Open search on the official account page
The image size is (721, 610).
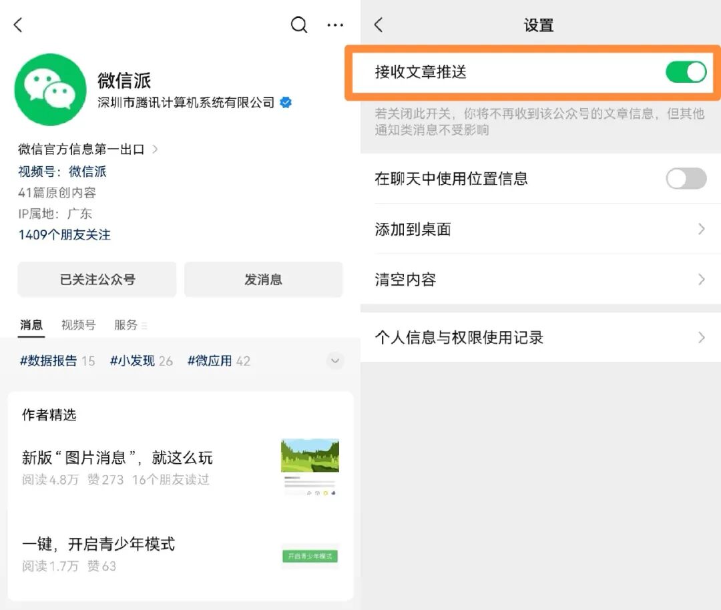coord(299,25)
